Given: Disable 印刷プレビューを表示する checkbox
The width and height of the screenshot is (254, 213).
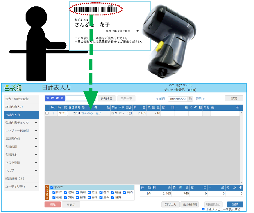Looking at the screenshot, I should [x=203, y=209].
